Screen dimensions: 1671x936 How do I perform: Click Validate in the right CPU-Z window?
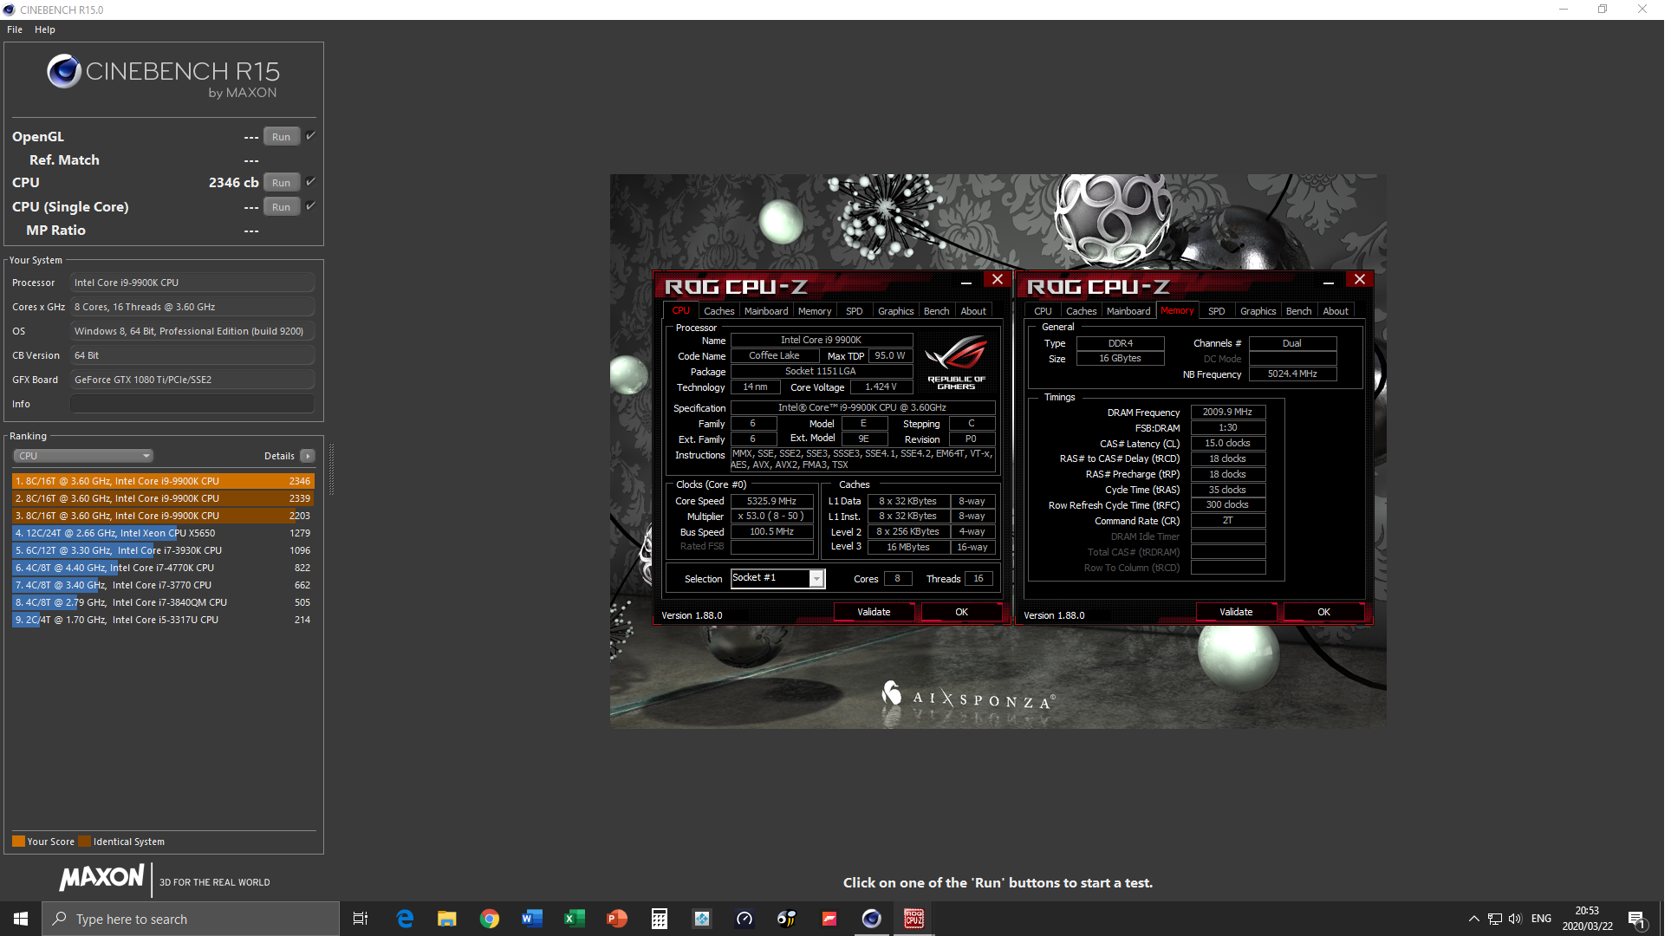(1236, 612)
